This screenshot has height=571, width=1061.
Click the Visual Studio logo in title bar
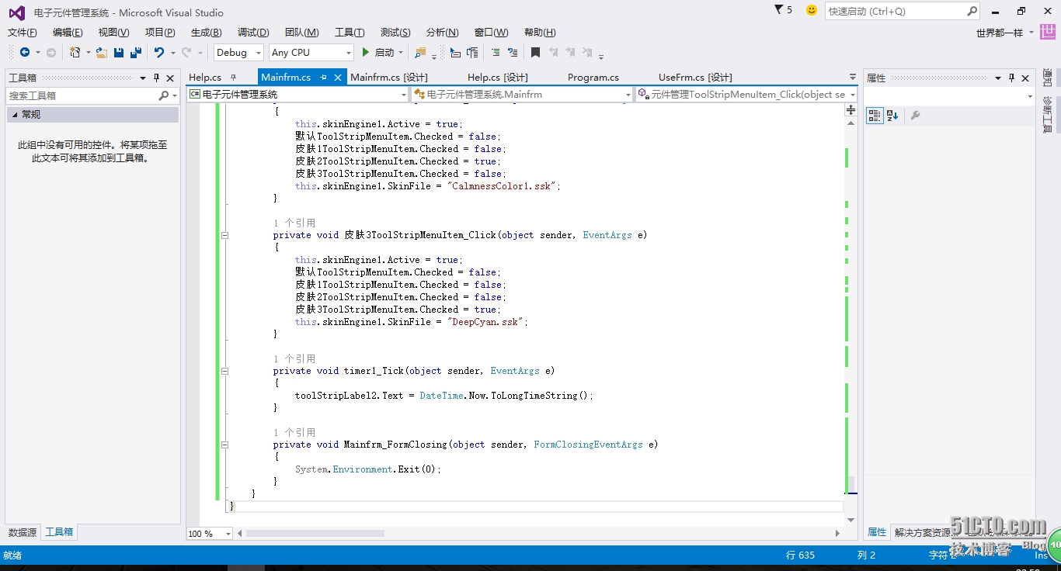pyautogui.click(x=16, y=12)
